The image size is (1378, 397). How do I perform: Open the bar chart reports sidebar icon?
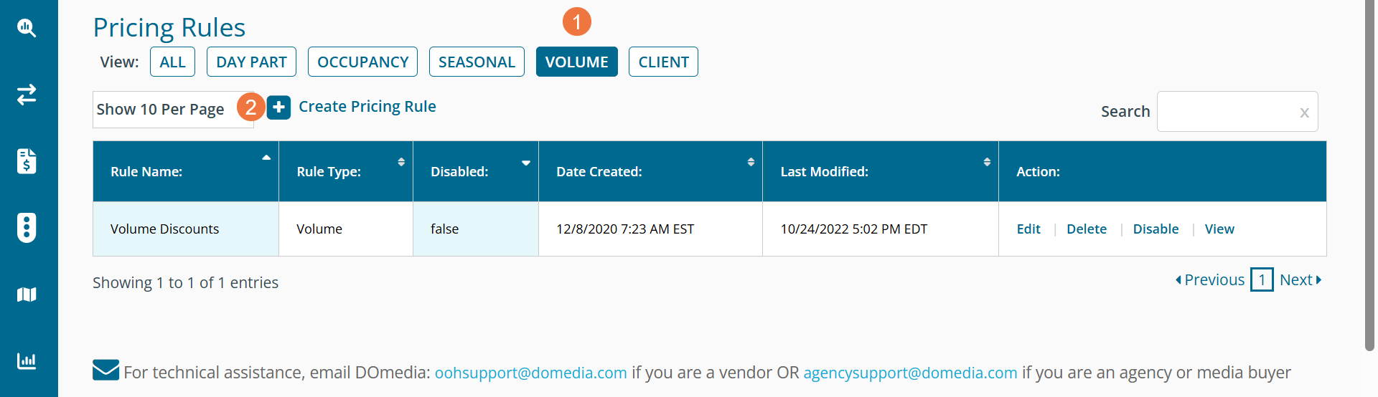(x=27, y=360)
